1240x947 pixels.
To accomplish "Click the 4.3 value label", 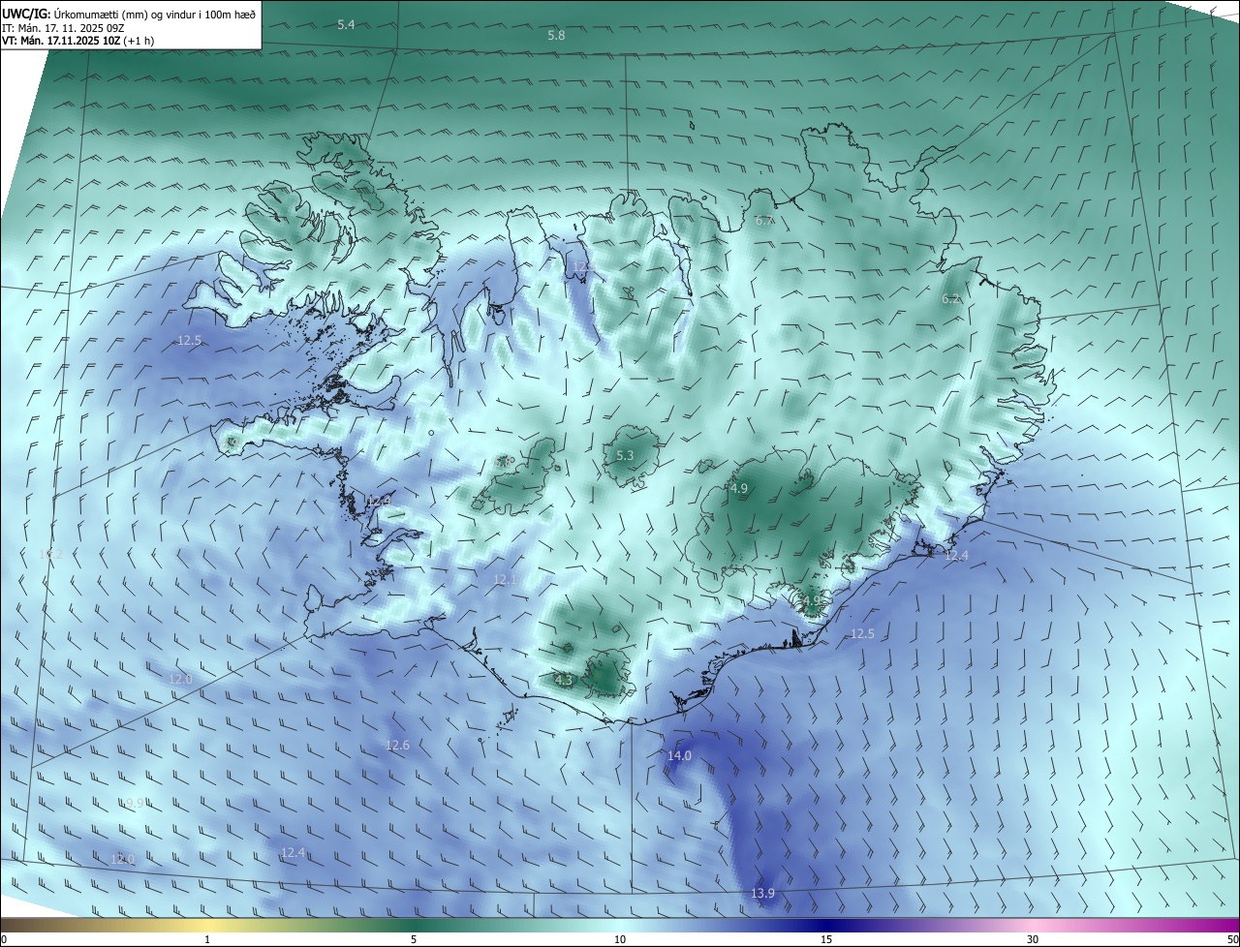I will 564,681.
